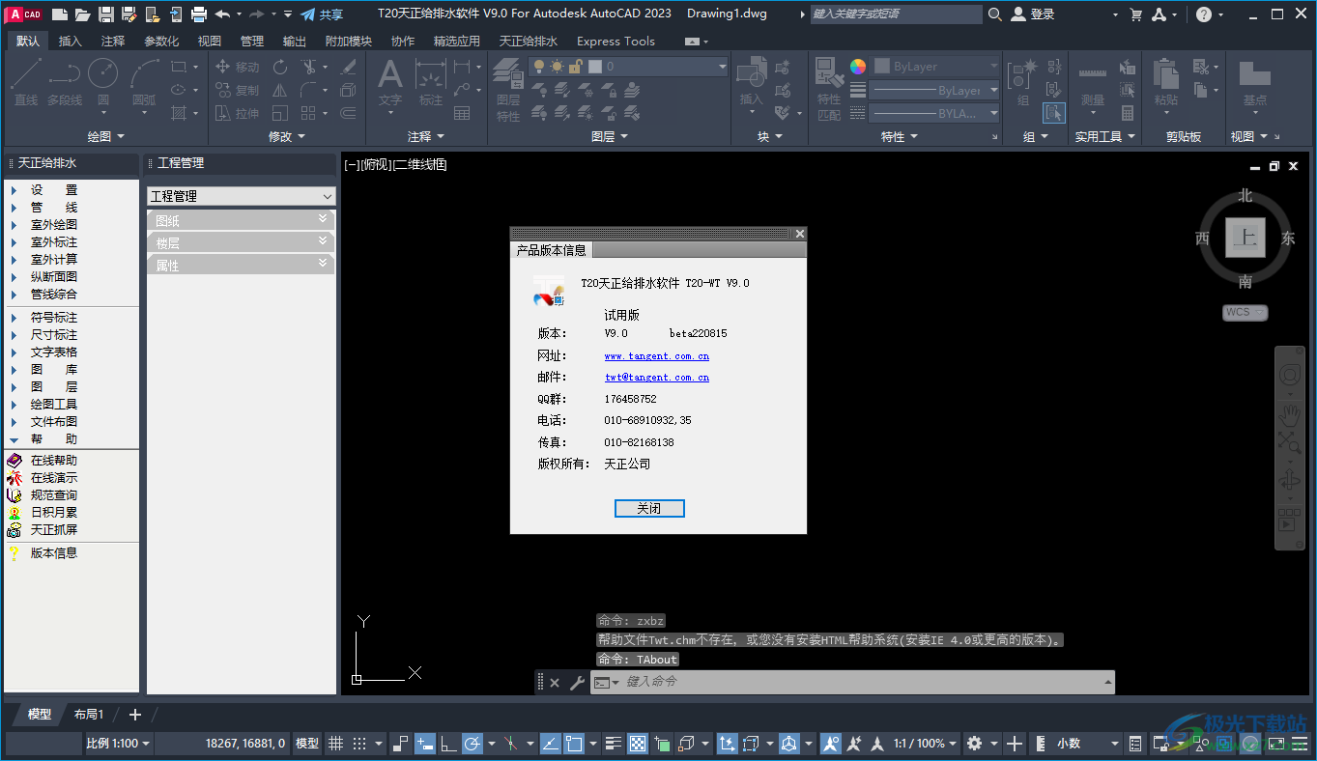
Task: Click the Open file folder icon
Action: click(x=83, y=14)
